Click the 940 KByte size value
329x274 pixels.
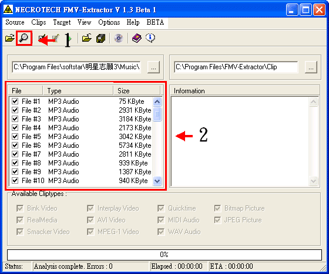(133, 181)
